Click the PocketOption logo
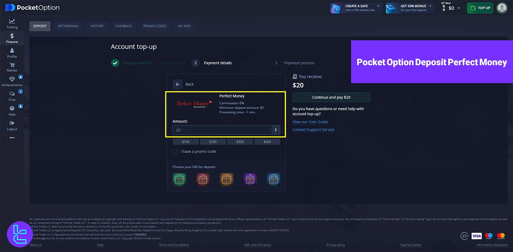Viewport: 513px width, 252px height. coord(32,8)
